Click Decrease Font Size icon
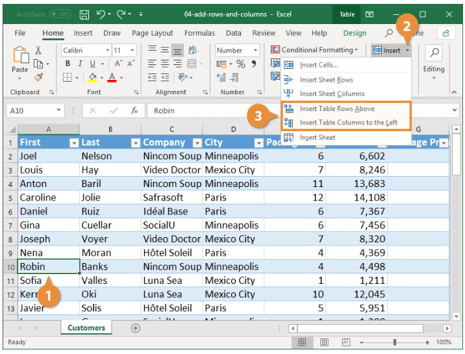This screenshot has height=354, width=465. coord(131,64)
